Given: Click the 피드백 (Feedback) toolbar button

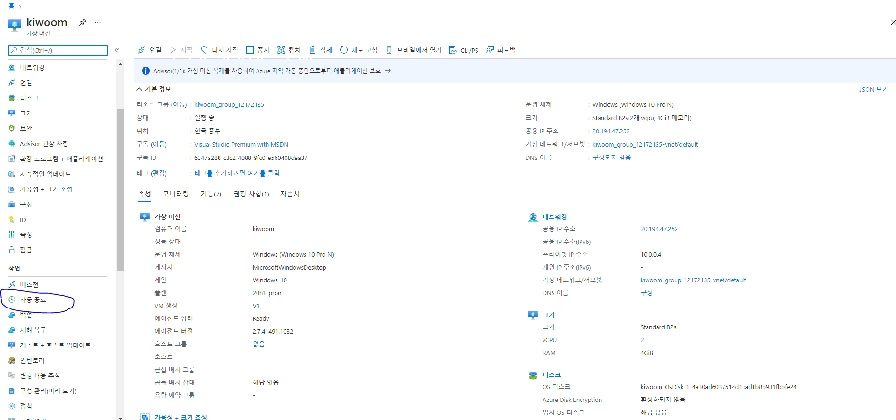Looking at the screenshot, I should (x=501, y=50).
